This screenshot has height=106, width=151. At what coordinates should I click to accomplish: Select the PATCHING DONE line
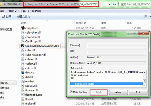[x=106, y=84]
